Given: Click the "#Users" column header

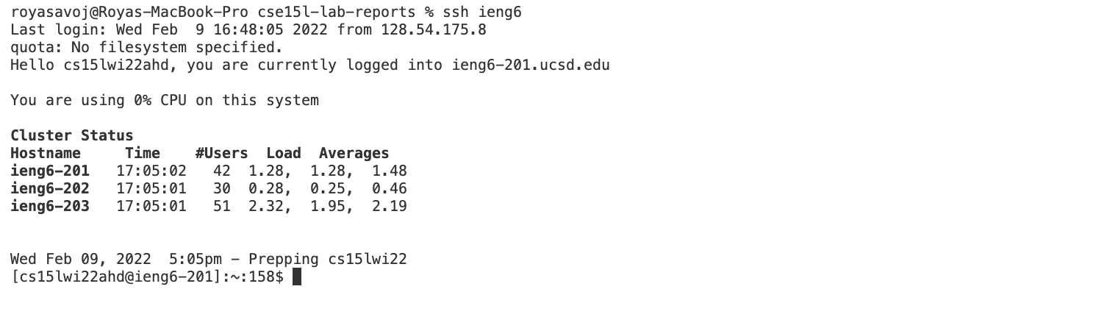Looking at the screenshot, I should [221, 154].
